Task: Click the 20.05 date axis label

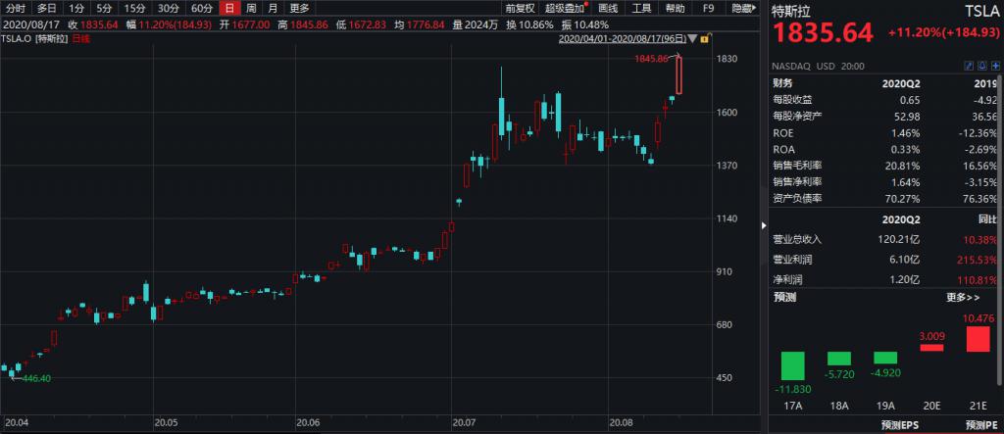Action: click(166, 423)
